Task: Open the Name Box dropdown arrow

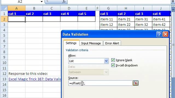Action: [x=42, y=2]
